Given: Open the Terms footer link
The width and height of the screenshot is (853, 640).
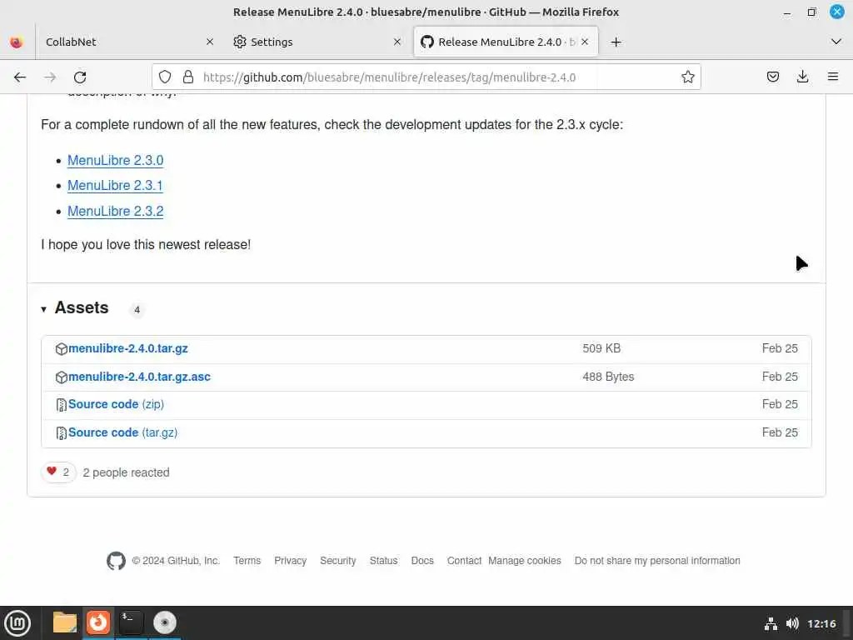Looking at the screenshot, I should click(247, 561).
